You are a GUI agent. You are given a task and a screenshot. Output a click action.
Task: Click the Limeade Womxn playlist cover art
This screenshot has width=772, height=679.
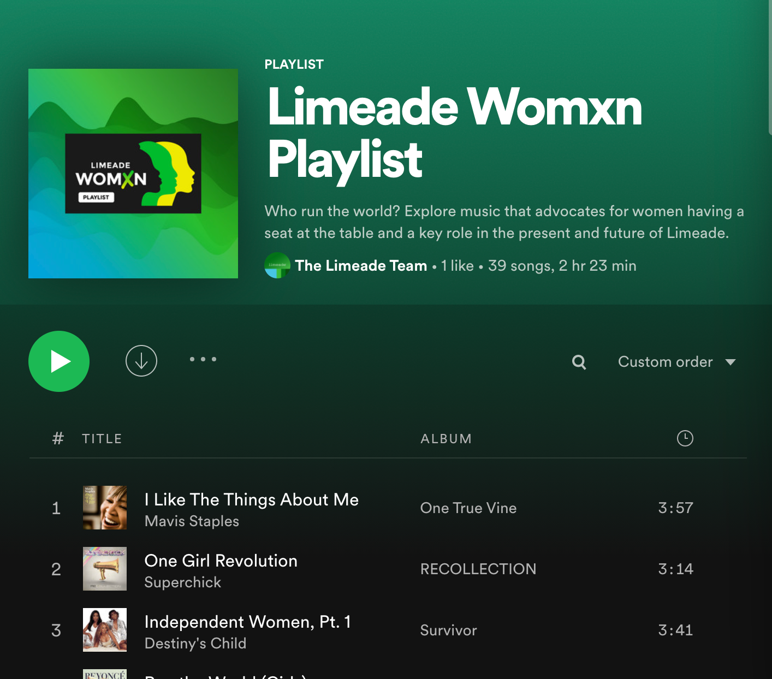[x=133, y=174]
